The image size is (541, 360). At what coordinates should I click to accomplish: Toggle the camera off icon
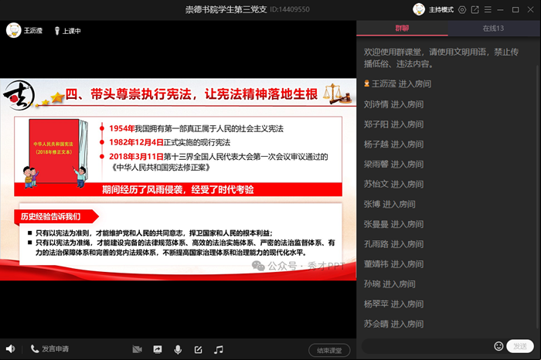pos(137,349)
